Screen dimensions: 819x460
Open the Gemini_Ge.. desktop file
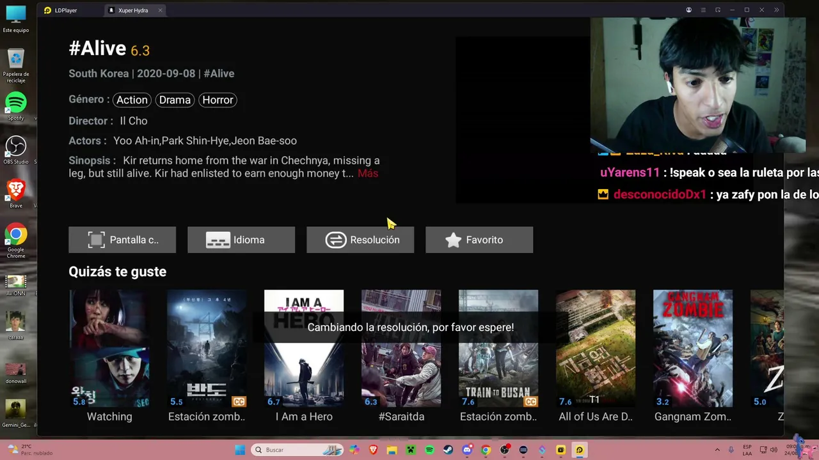[x=16, y=414]
